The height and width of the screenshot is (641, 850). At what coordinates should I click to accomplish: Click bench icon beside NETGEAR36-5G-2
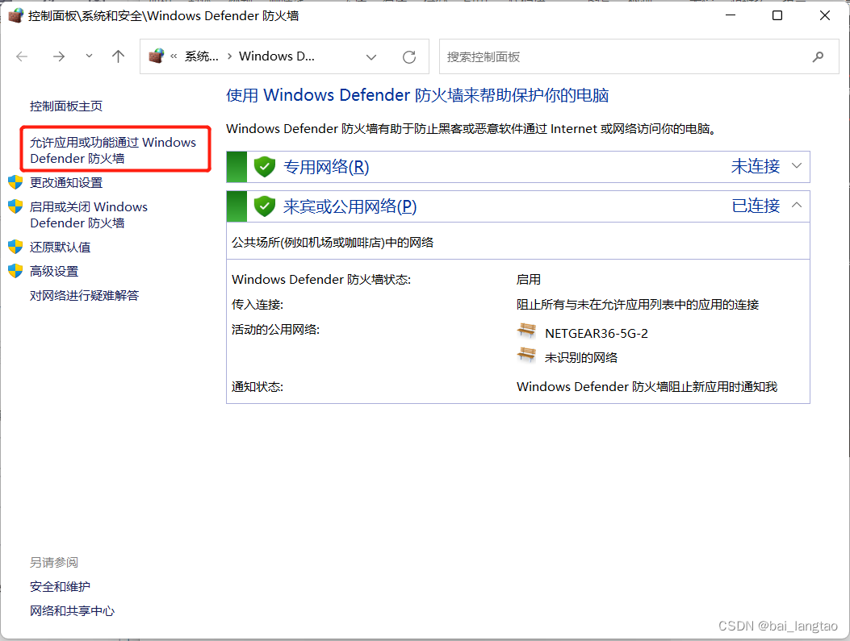point(526,331)
